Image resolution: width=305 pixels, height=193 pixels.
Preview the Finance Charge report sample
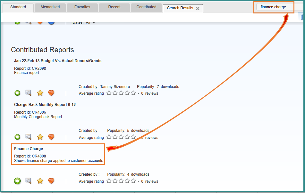coord(29,181)
